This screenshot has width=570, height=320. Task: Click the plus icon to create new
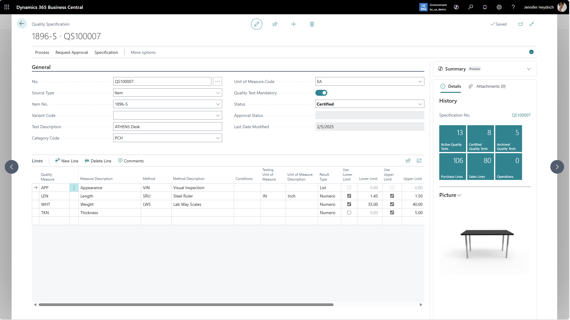pos(293,24)
